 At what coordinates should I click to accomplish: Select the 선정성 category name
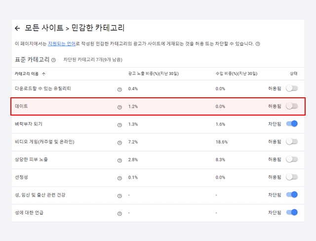21,177
